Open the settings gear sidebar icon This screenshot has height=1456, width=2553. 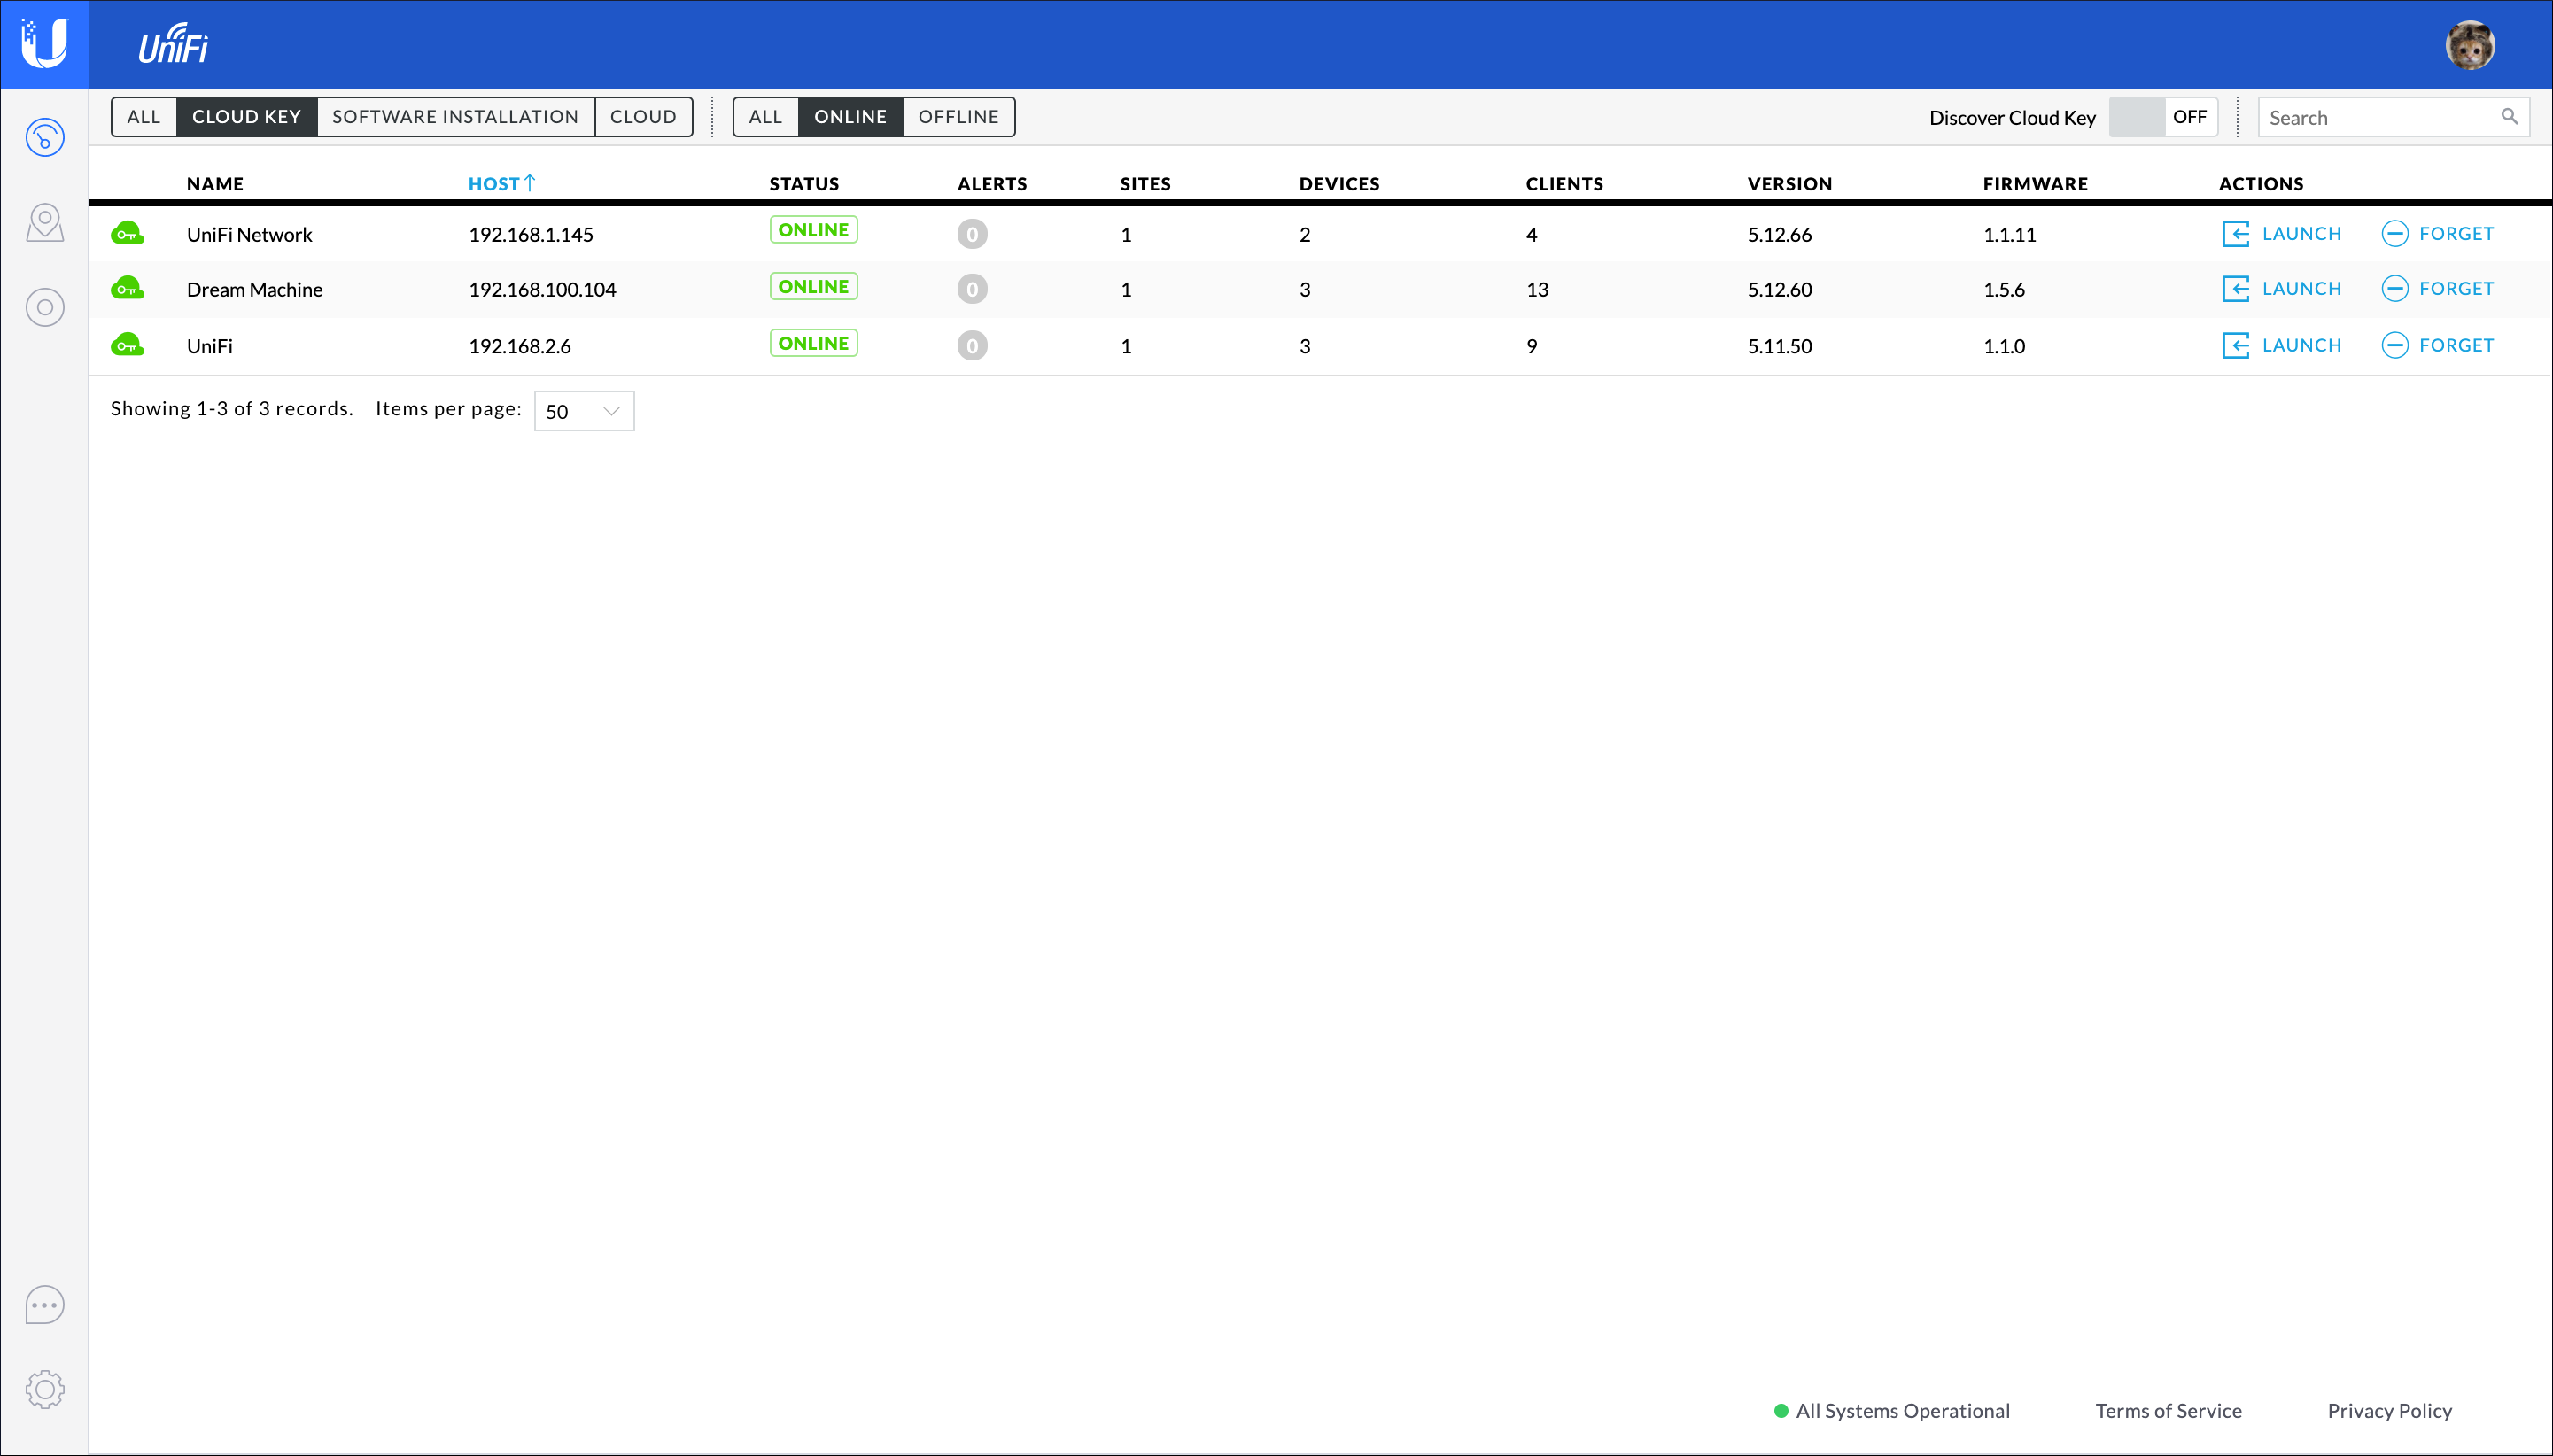[45, 1389]
